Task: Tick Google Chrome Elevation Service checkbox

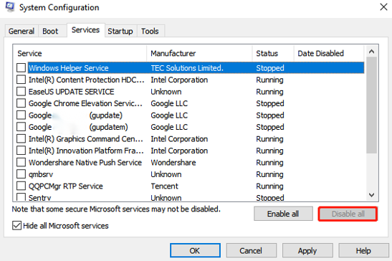Action: [21, 103]
